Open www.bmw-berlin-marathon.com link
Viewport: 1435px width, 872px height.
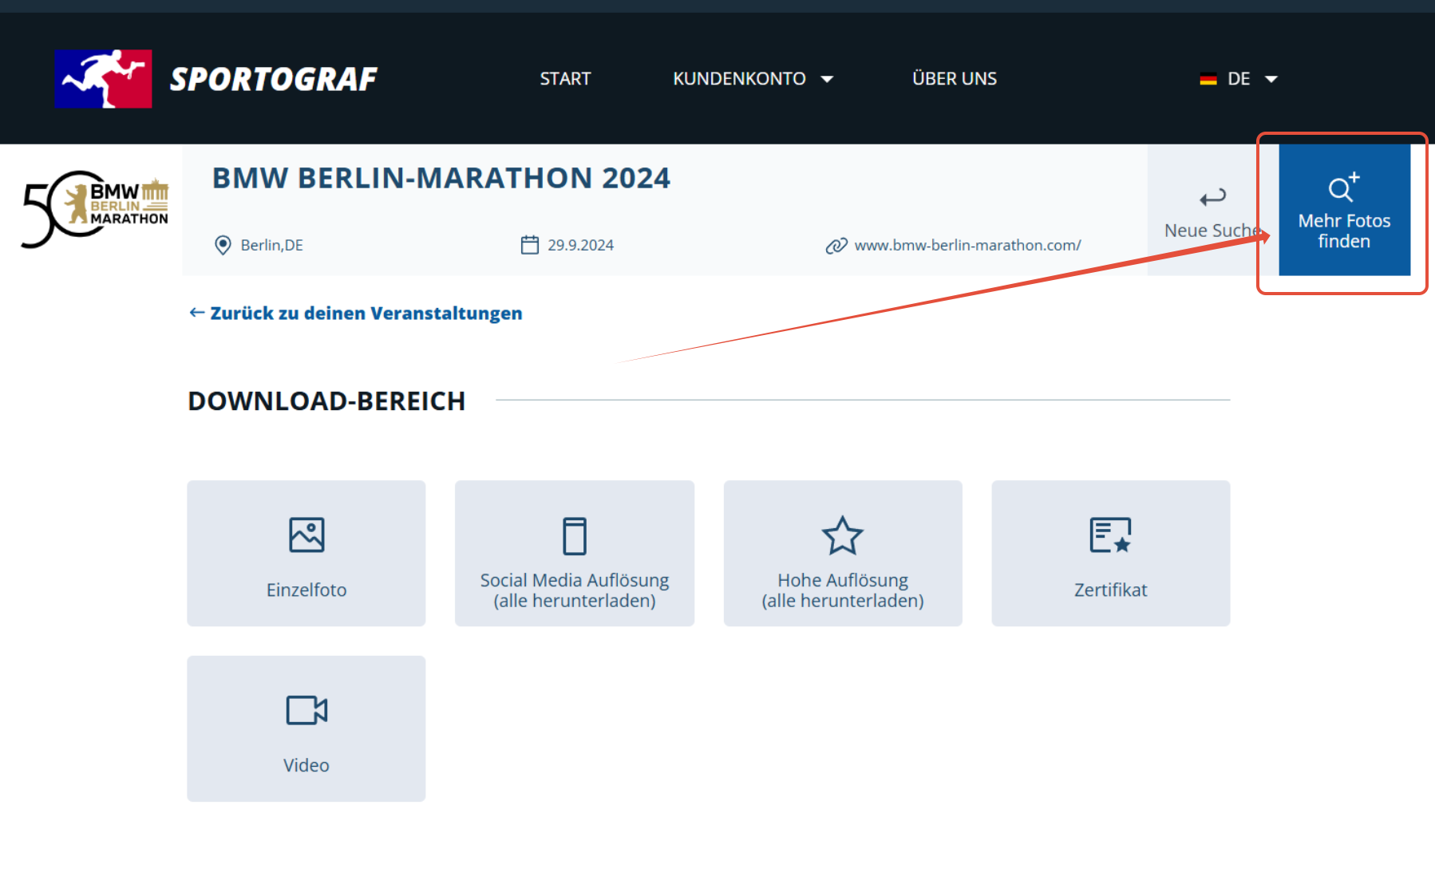967,245
